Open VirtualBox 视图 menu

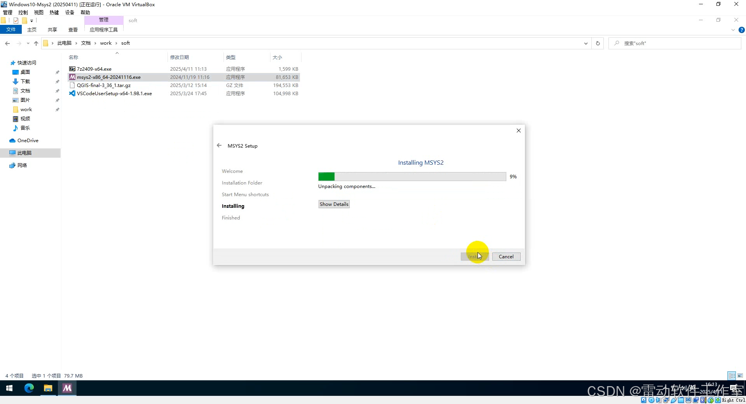pyautogui.click(x=39, y=12)
